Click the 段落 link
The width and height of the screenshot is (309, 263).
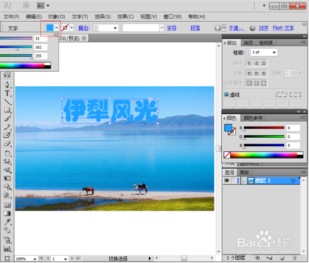(195, 28)
